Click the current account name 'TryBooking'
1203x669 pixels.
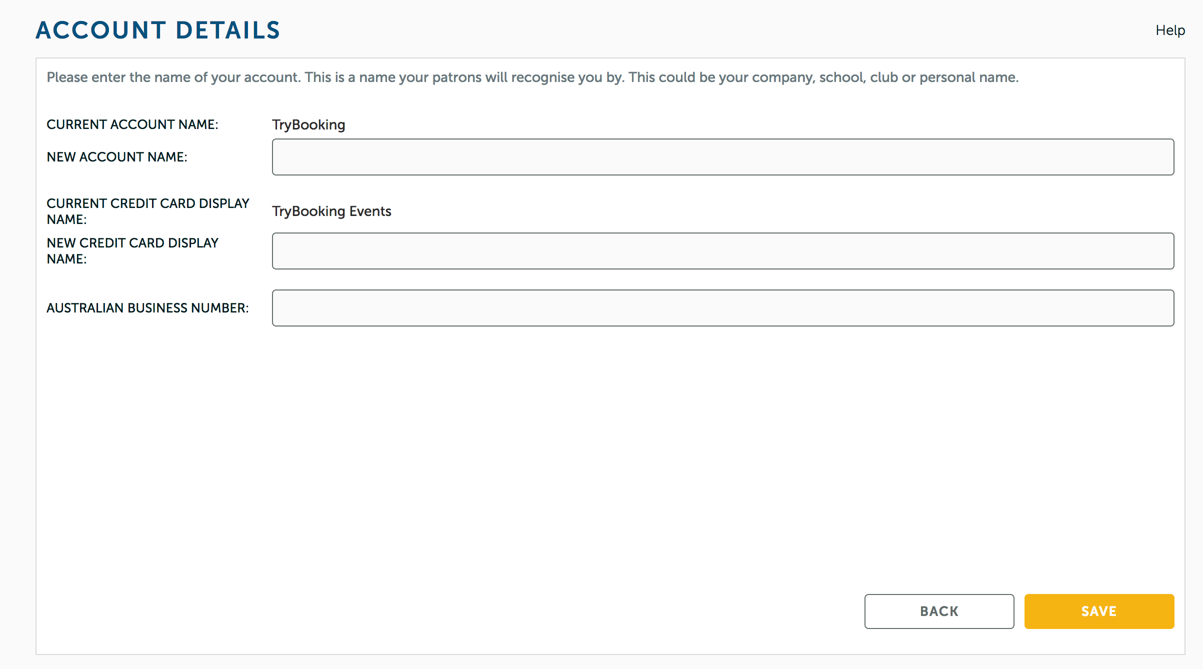pos(308,124)
